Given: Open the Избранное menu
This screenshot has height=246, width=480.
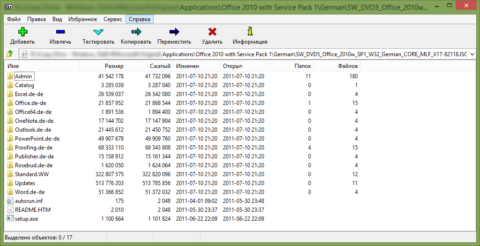Looking at the screenshot, I should (82, 19).
